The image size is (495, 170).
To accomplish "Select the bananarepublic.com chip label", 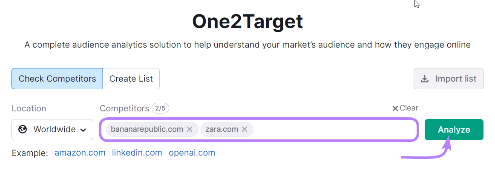I will pos(147,129).
